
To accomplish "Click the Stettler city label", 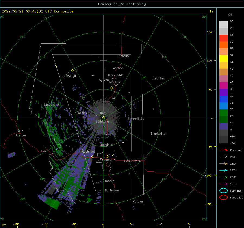I will [158, 78].
